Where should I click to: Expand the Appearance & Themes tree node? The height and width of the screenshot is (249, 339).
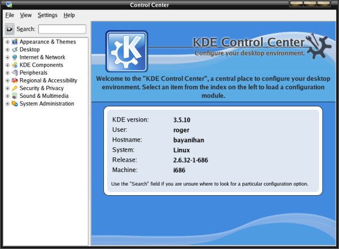point(7,42)
